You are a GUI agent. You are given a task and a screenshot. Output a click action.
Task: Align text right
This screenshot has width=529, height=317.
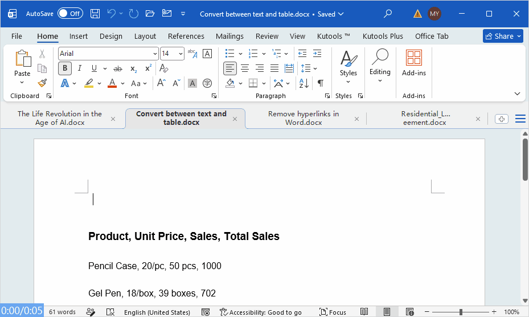pyautogui.click(x=260, y=68)
